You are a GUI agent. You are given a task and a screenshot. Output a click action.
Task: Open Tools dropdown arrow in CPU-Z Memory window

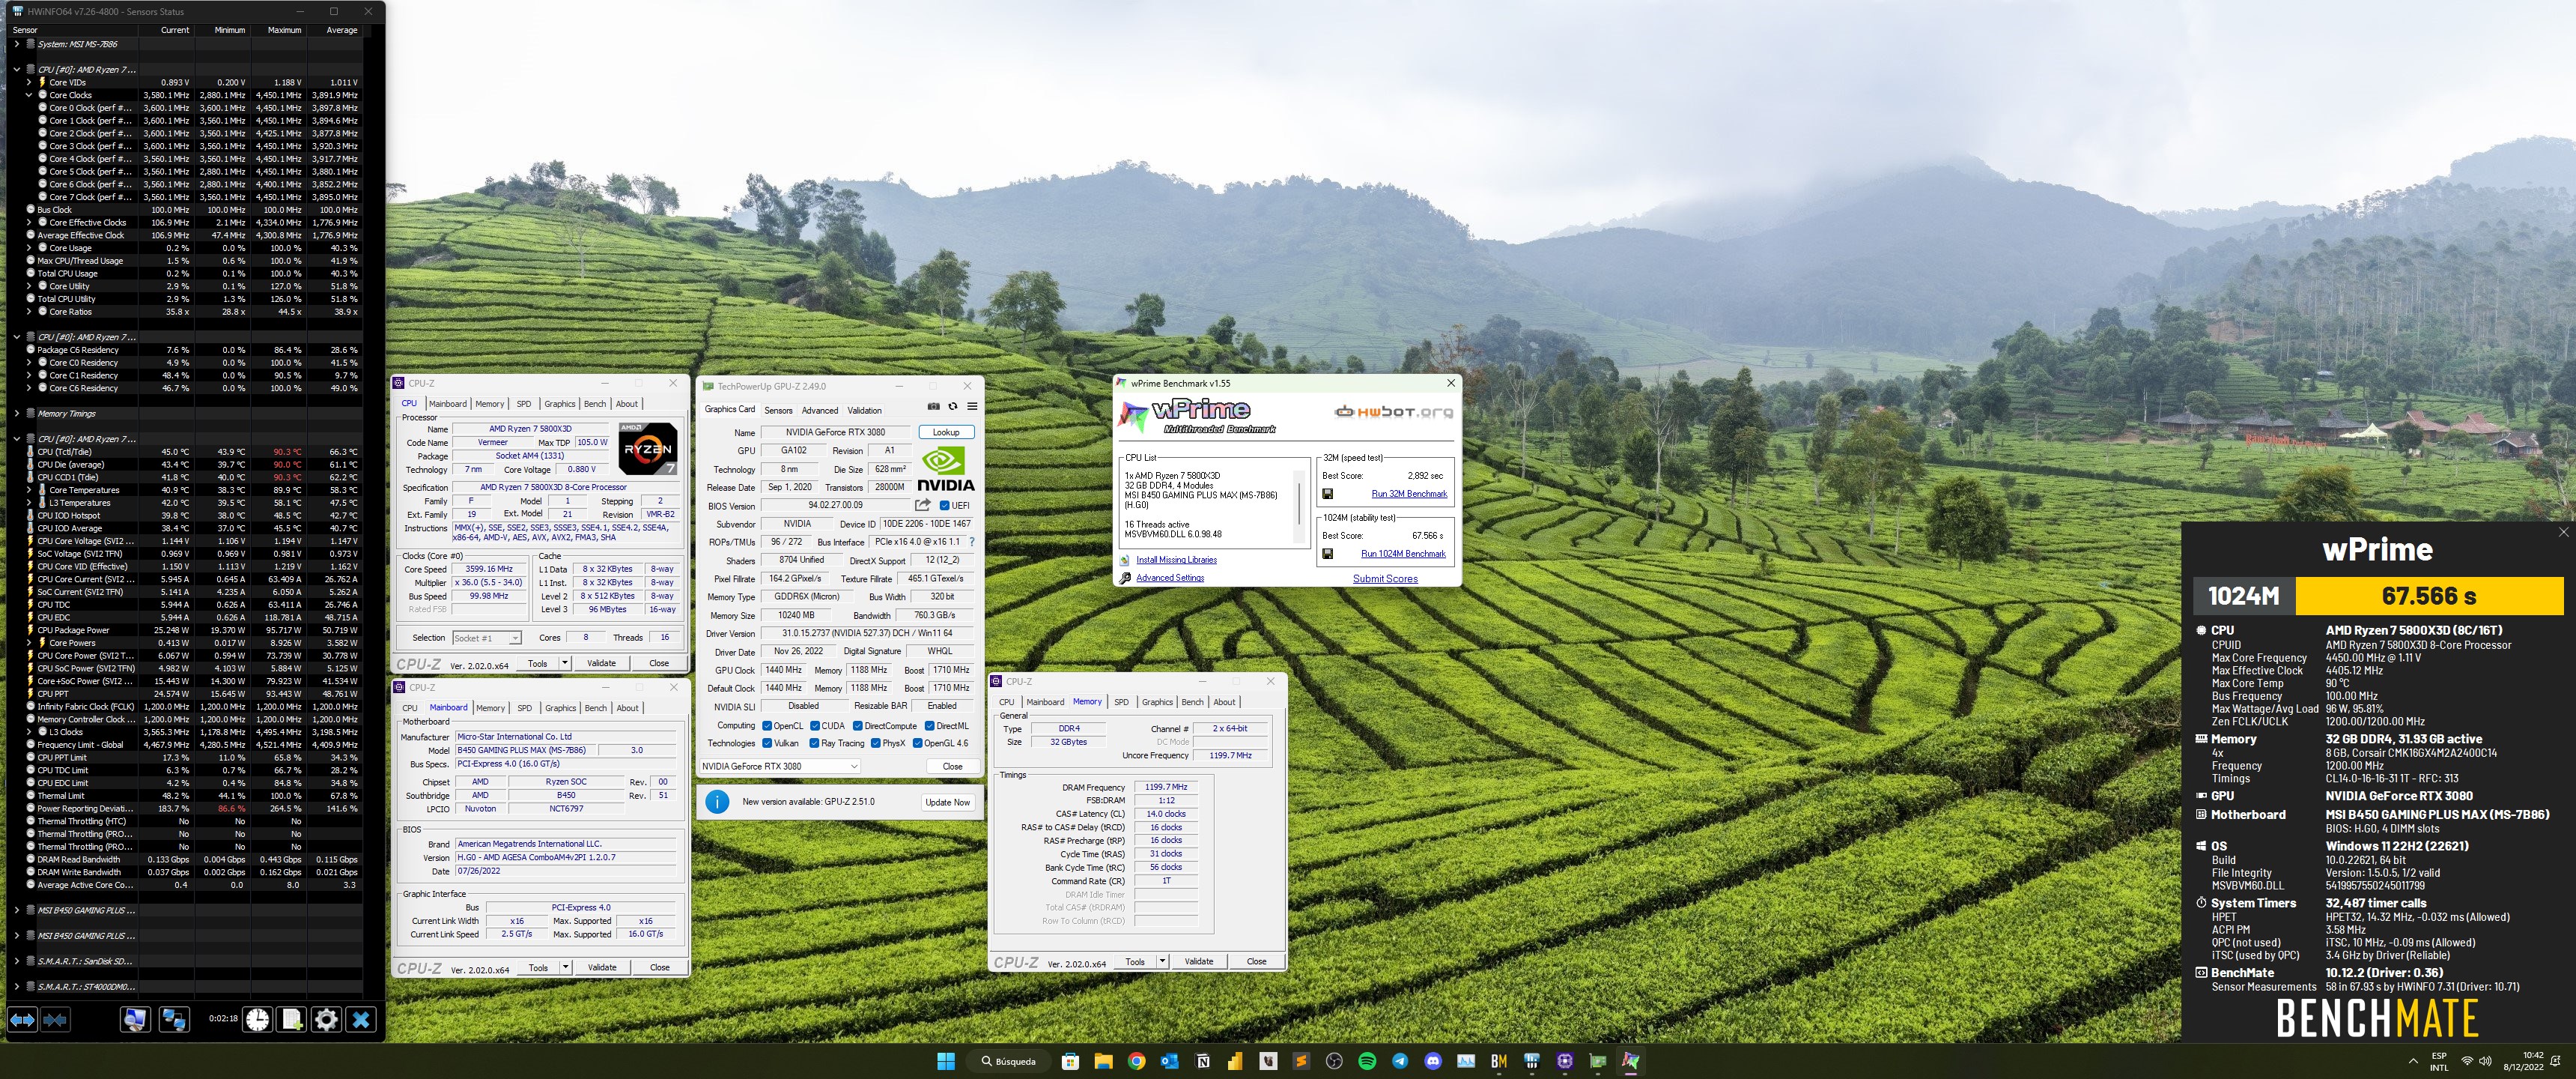(x=1162, y=961)
